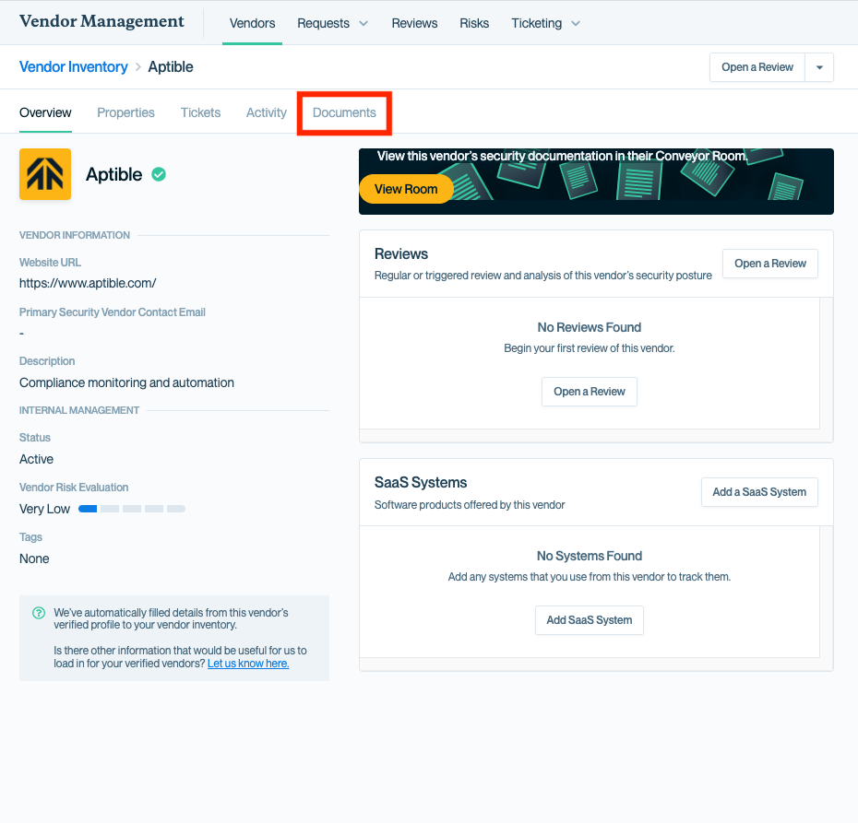Viewport: 858px width, 823px height.
Task: Click the Aptible vendor logo
Action: tap(45, 174)
